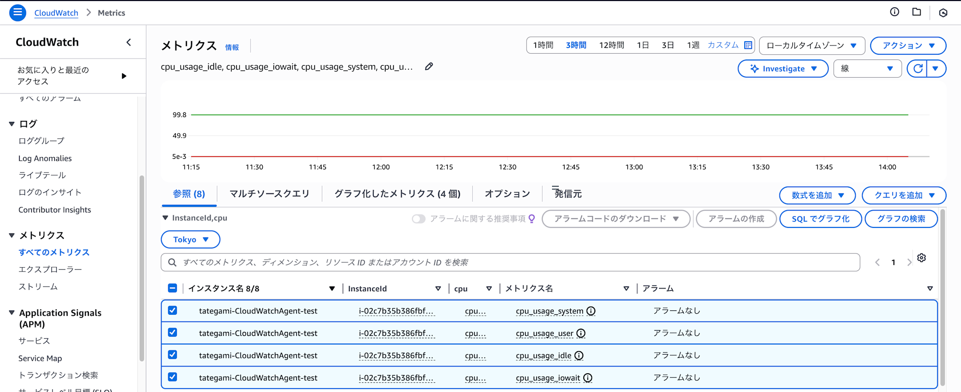The width and height of the screenshot is (961, 392).
Task: Sort by インスタンス名 column arrow
Action: [332, 288]
